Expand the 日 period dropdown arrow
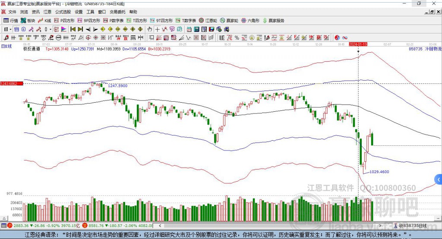442x239 pixels. point(10,29)
